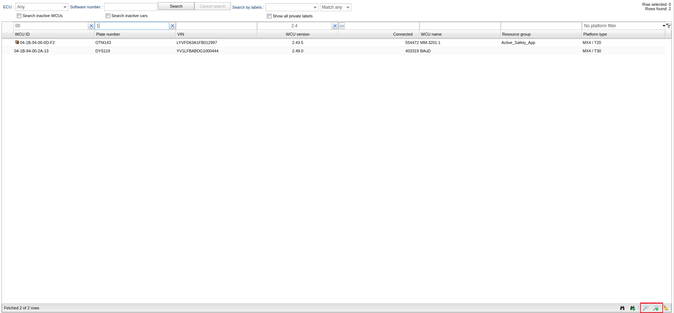
Task: Click the magnifier with green plus icon
Action: (656, 308)
